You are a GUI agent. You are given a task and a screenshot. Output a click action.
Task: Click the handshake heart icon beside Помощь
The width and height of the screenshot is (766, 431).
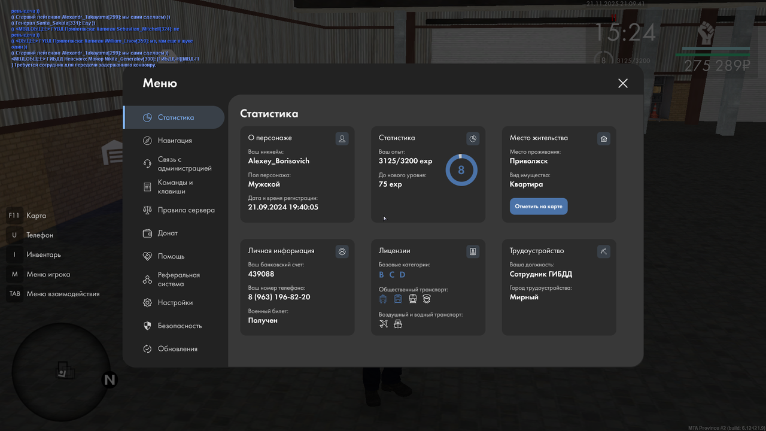[147, 256]
